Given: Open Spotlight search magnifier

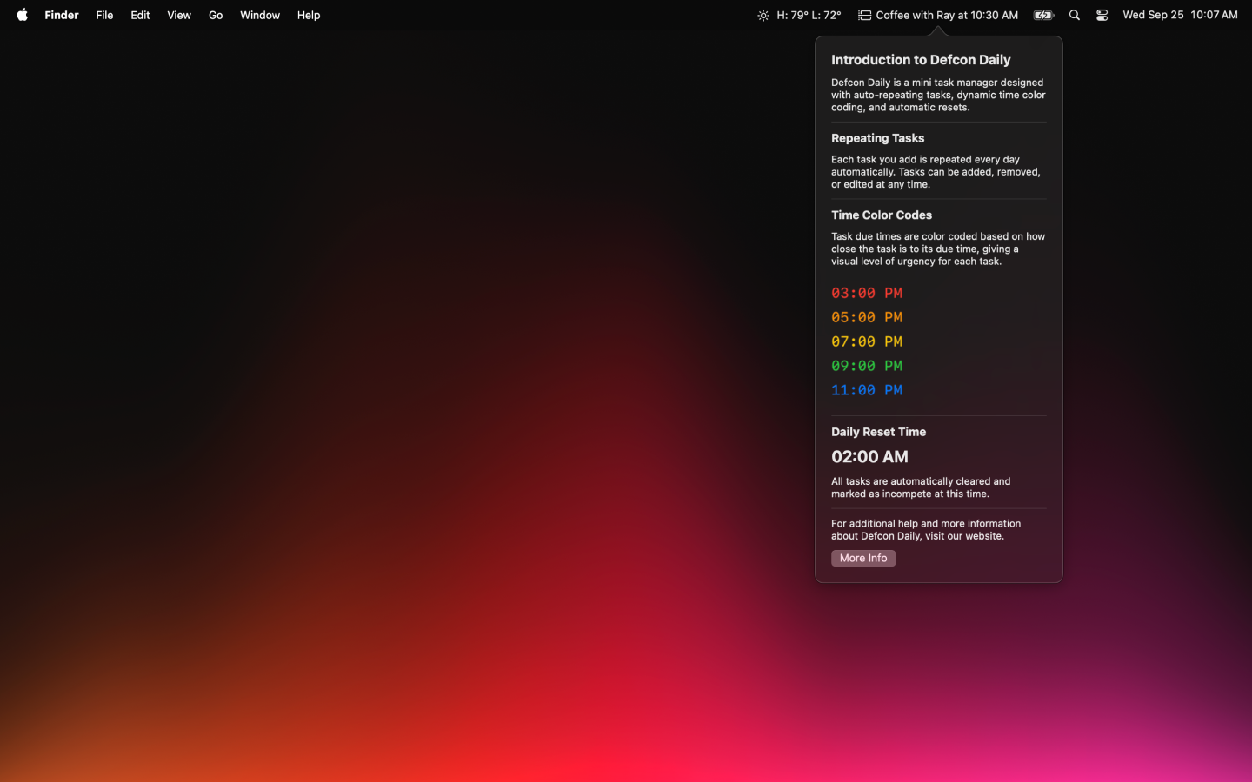Looking at the screenshot, I should (x=1075, y=15).
